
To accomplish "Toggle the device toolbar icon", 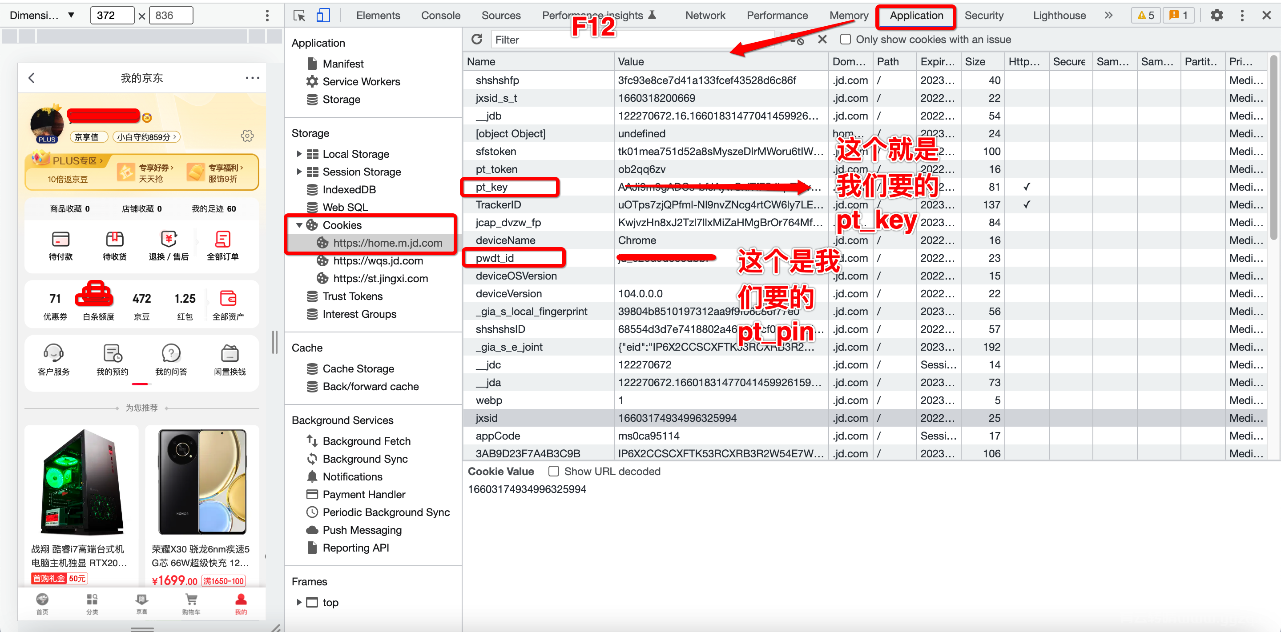I will (x=323, y=16).
